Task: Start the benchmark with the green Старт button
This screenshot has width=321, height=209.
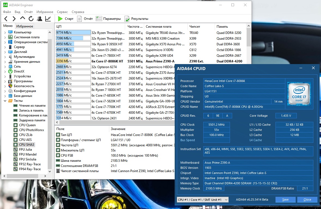Action: (x=66, y=19)
